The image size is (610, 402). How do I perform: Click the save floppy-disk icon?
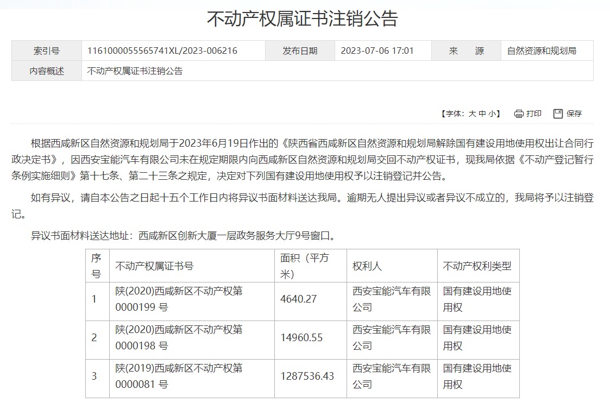[x=558, y=114]
